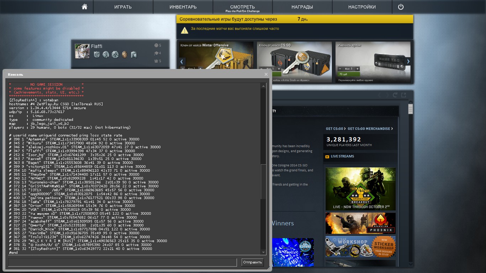The width and height of the screenshot is (486, 273).
Task: Decrease quantity of CS:GO case key
Action: tap(262, 69)
